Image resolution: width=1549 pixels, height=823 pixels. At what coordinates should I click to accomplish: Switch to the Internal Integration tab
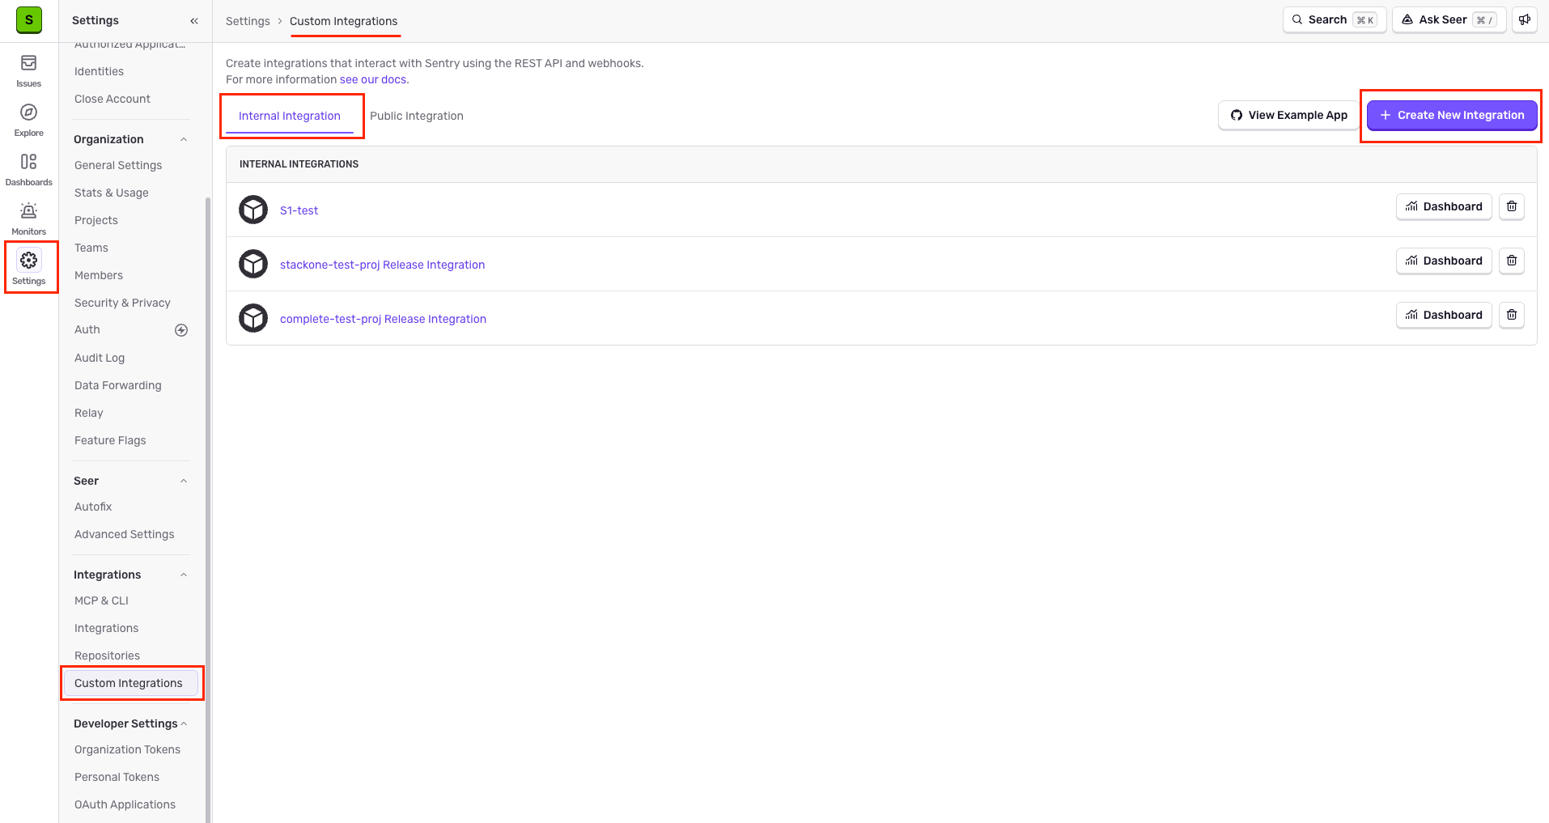click(290, 116)
